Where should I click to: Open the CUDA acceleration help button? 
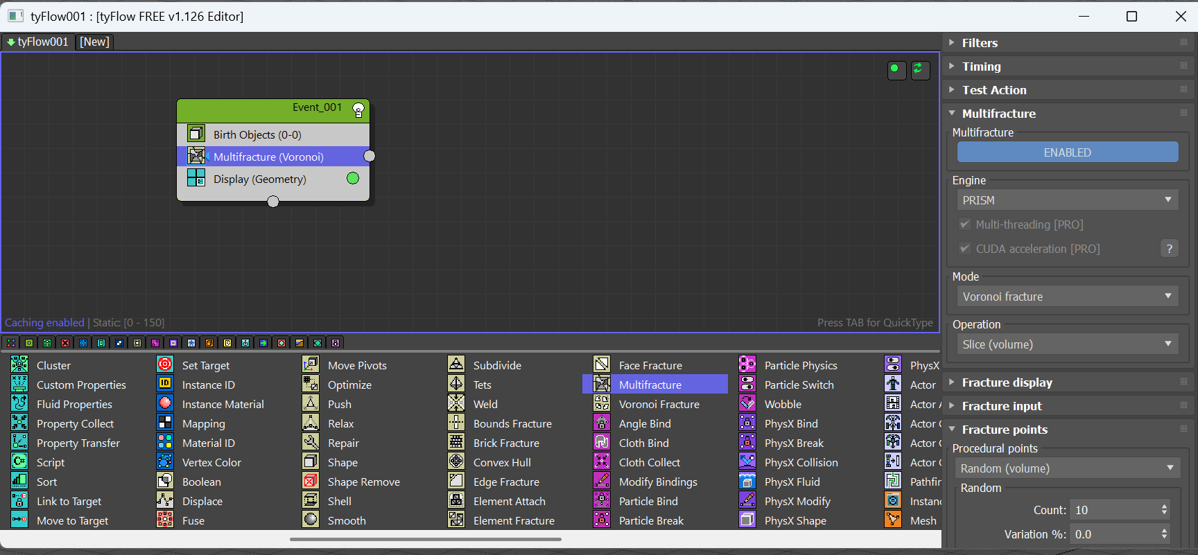[1170, 249]
